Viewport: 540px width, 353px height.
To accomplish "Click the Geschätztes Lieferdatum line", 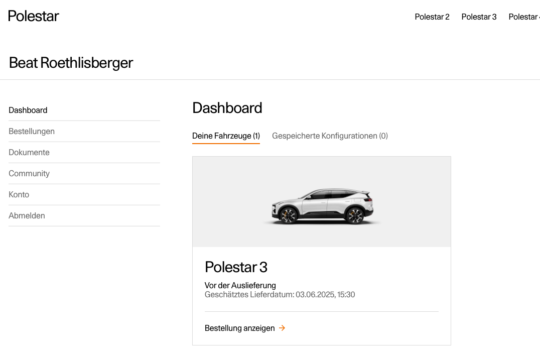I will click(280, 295).
